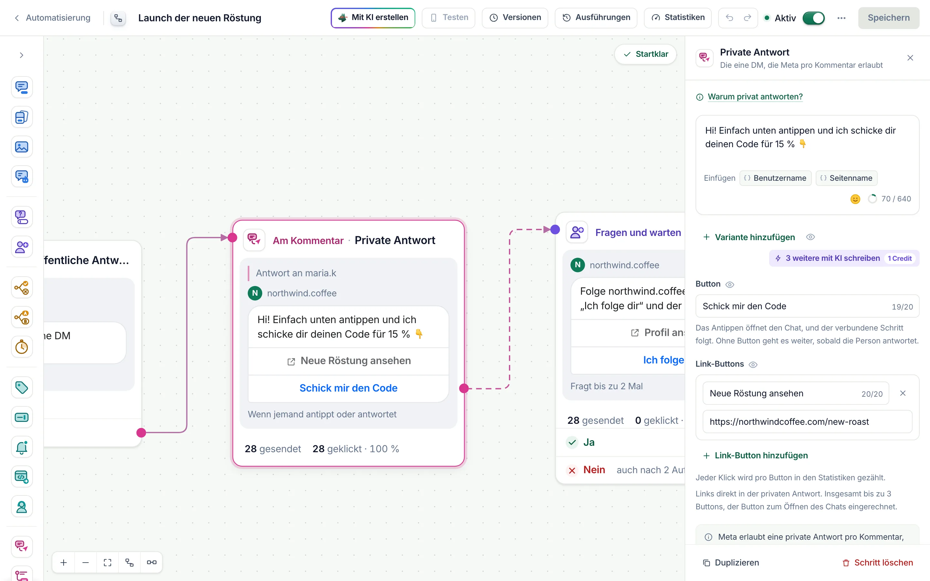Add the ask-to-follow user-plus step
The width and height of the screenshot is (930, 581).
pos(22,247)
